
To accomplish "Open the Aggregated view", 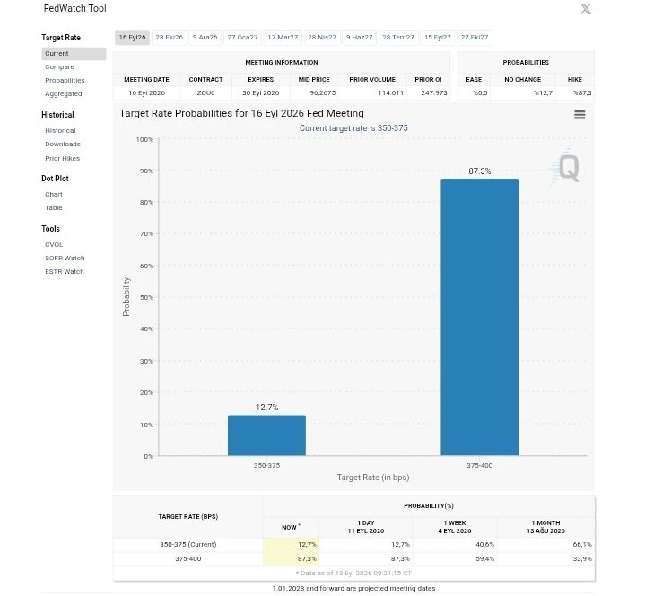I will point(64,94).
